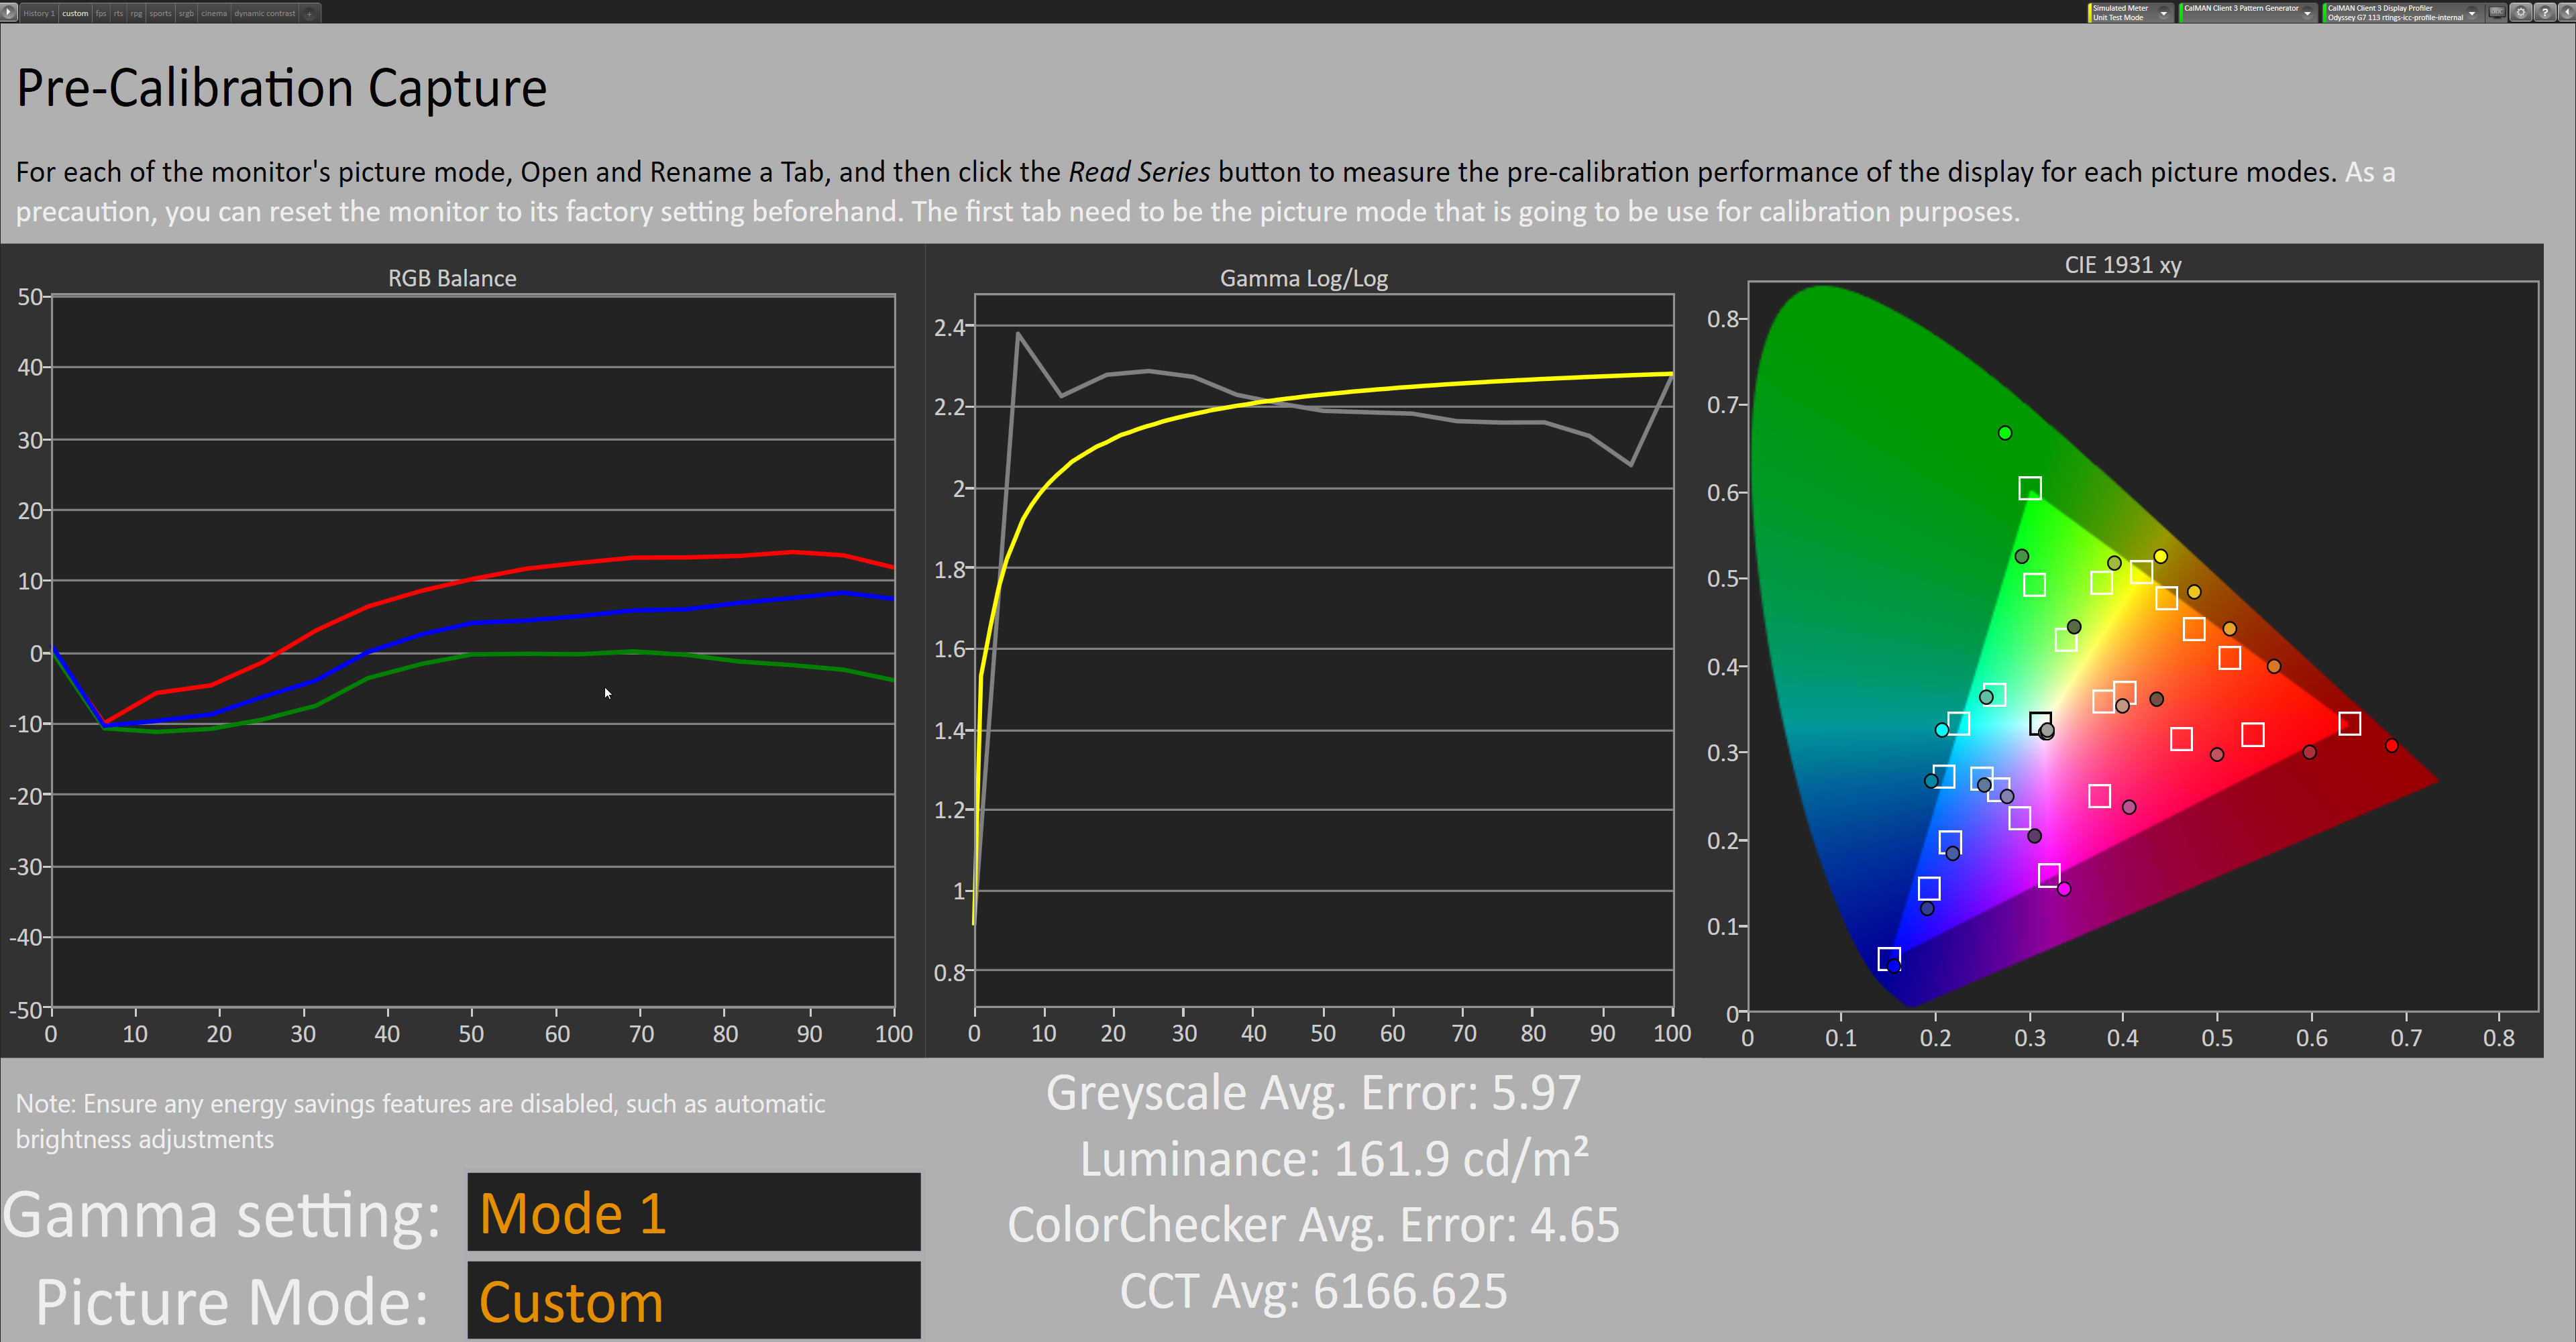
Task: Expand the Simulated Meter dropdown
Action: tap(2164, 13)
